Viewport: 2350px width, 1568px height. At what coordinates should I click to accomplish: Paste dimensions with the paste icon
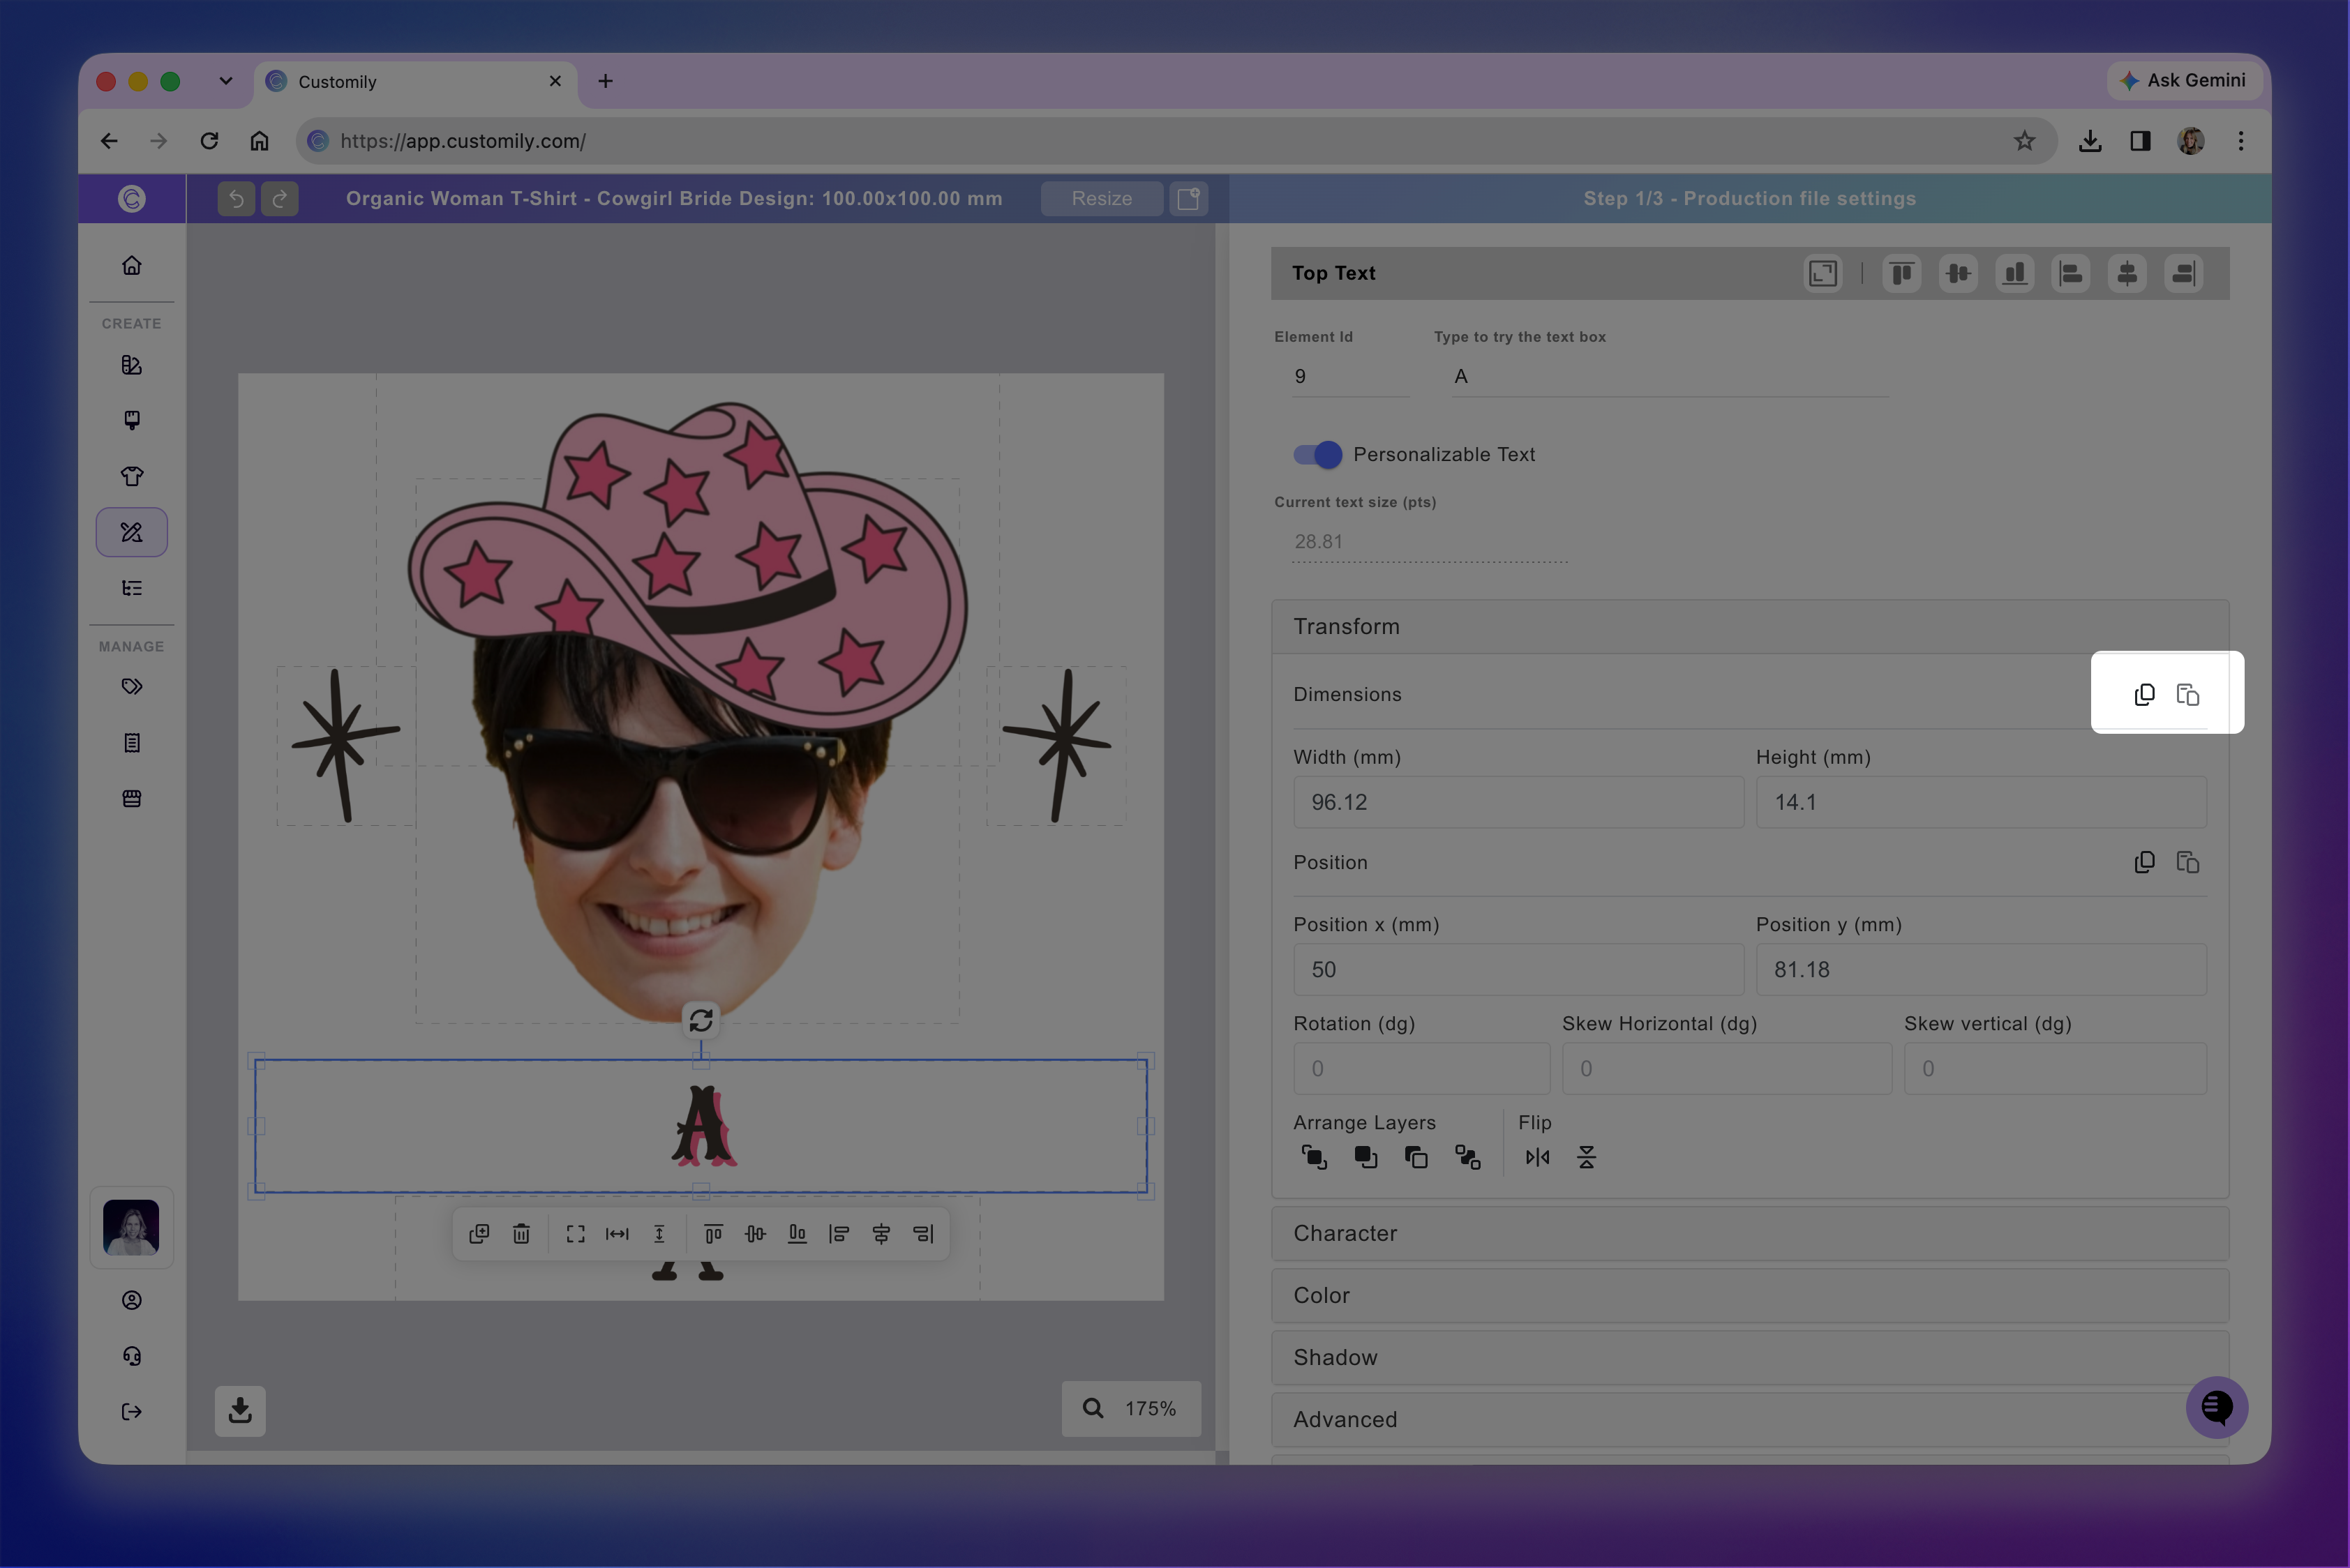click(2188, 694)
